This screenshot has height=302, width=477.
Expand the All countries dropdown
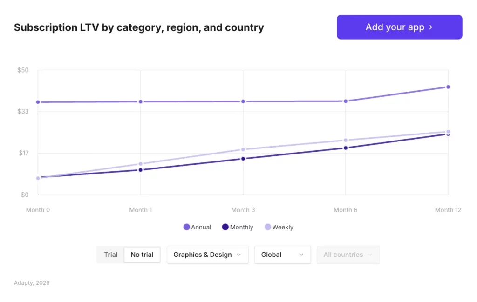[x=348, y=255]
